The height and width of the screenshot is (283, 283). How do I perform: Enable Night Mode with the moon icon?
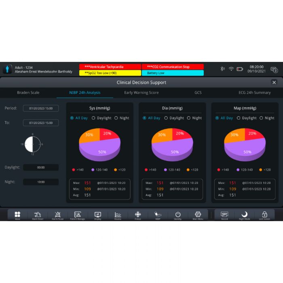coord(245,215)
